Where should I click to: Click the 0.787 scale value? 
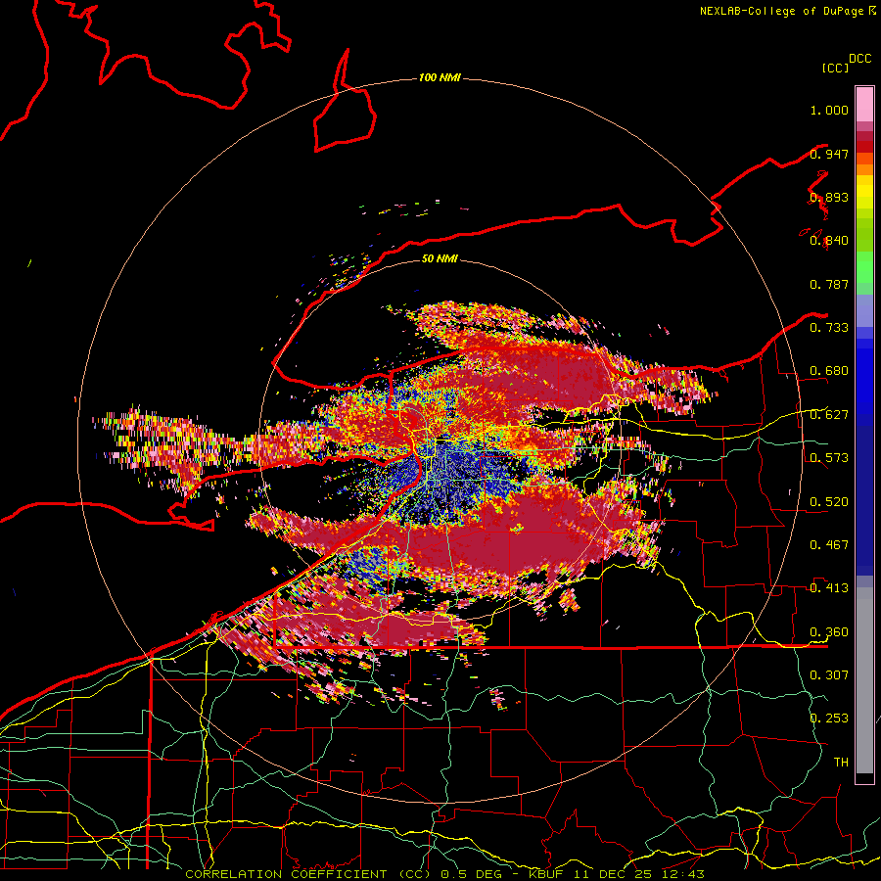pyautogui.click(x=829, y=284)
